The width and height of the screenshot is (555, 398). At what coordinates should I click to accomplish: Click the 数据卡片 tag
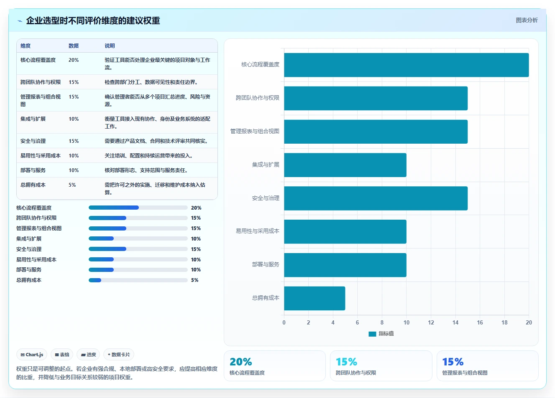coord(119,355)
